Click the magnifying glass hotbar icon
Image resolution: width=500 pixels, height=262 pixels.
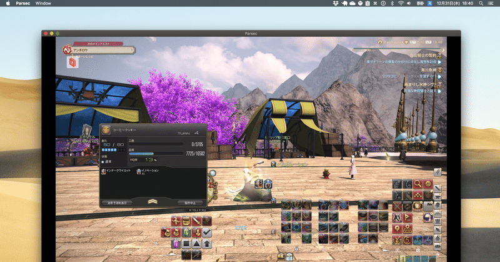click(x=417, y=184)
